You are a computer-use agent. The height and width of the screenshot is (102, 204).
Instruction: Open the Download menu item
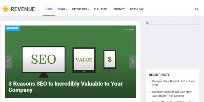tap(137, 9)
